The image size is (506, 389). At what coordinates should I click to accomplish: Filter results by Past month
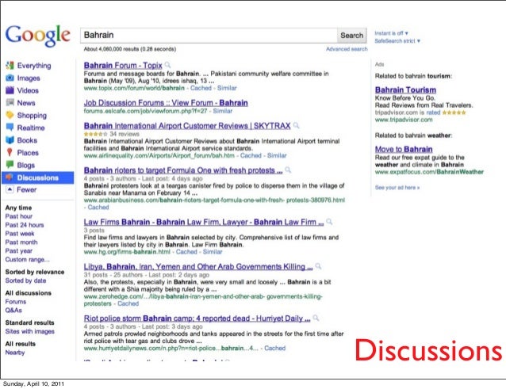coord(21,242)
